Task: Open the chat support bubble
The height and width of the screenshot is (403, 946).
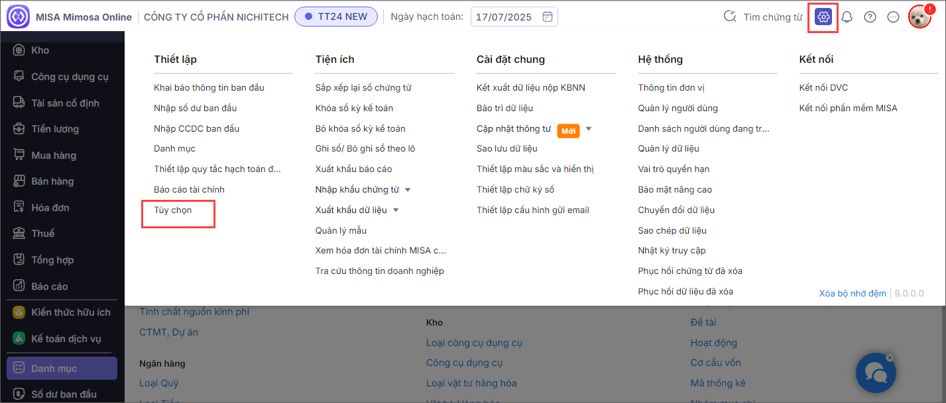Action: (876, 373)
